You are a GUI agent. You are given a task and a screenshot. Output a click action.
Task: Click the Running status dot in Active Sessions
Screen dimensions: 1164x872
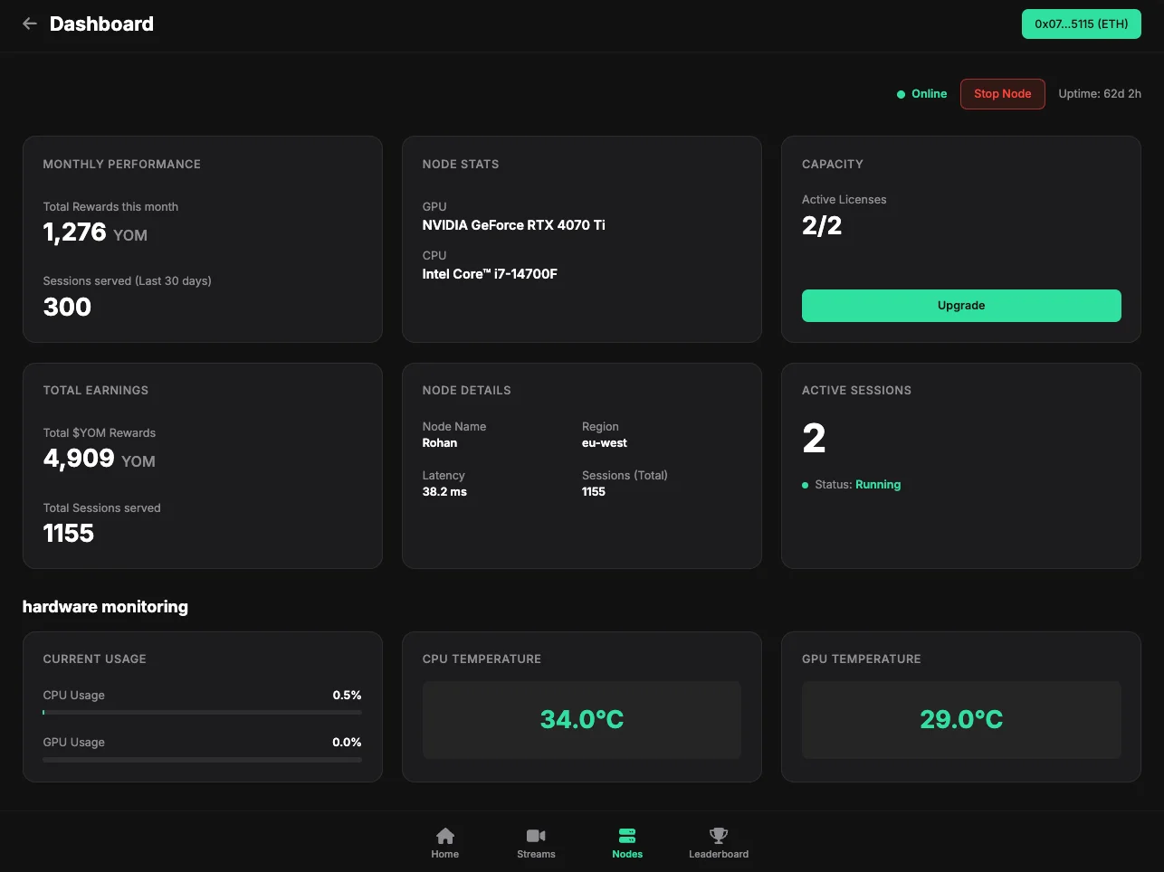805,485
